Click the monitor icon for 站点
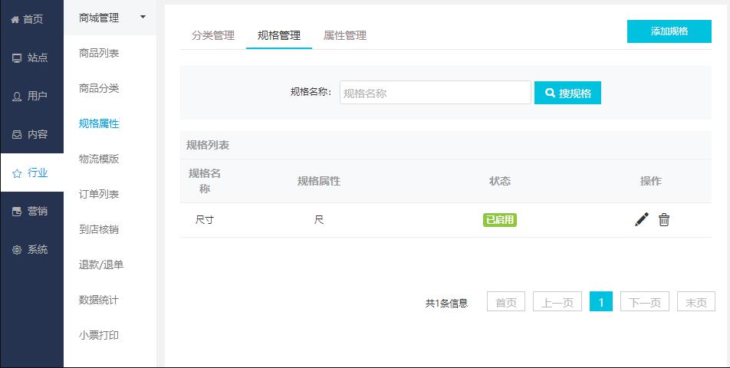The height and width of the screenshot is (368, 730). coord(17,58)
